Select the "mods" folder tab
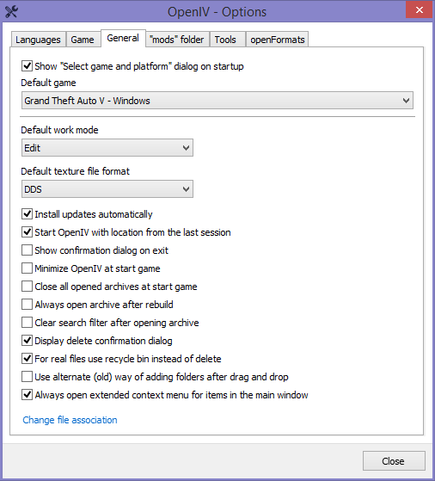The image size is (435, 481). pos(177,40)
